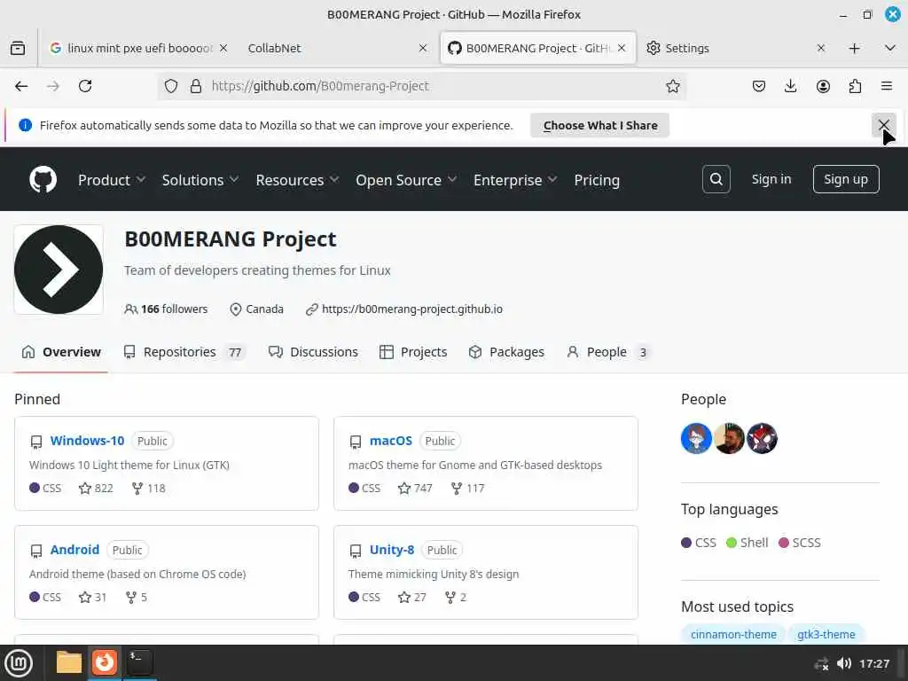Click the Firefox icon in taskbar
The image size is (908, 681).
[x=105, y=661]
